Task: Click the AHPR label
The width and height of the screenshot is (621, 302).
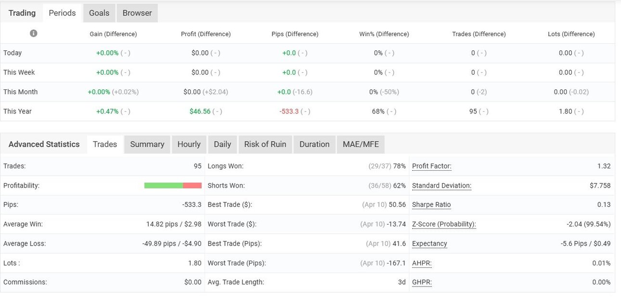Action: (422, 263)
